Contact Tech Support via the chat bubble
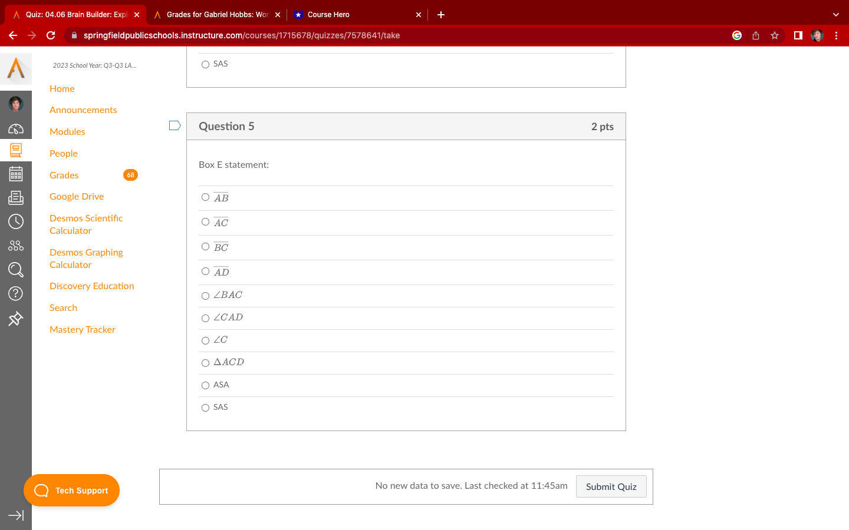The width and height of the screenshot is (849, 530). point(71,490)
